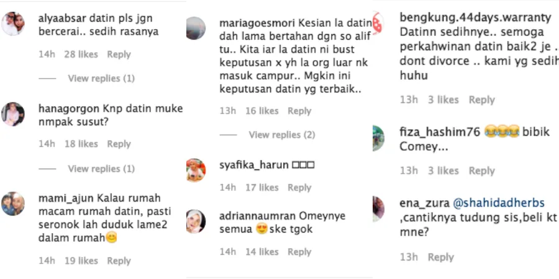Viewport: 559px width, 279px height.
Task: Open username bengkung.44days.warranty
Action: pos(476,17)
